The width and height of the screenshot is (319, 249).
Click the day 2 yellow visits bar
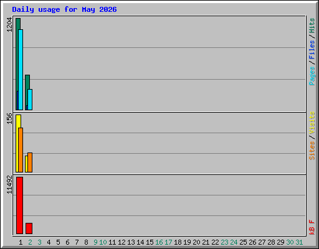(x=26, y=164)
